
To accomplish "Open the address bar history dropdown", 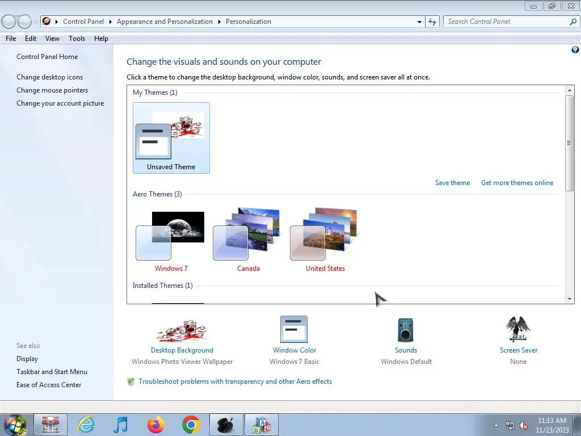I will [x=419, y=22].
